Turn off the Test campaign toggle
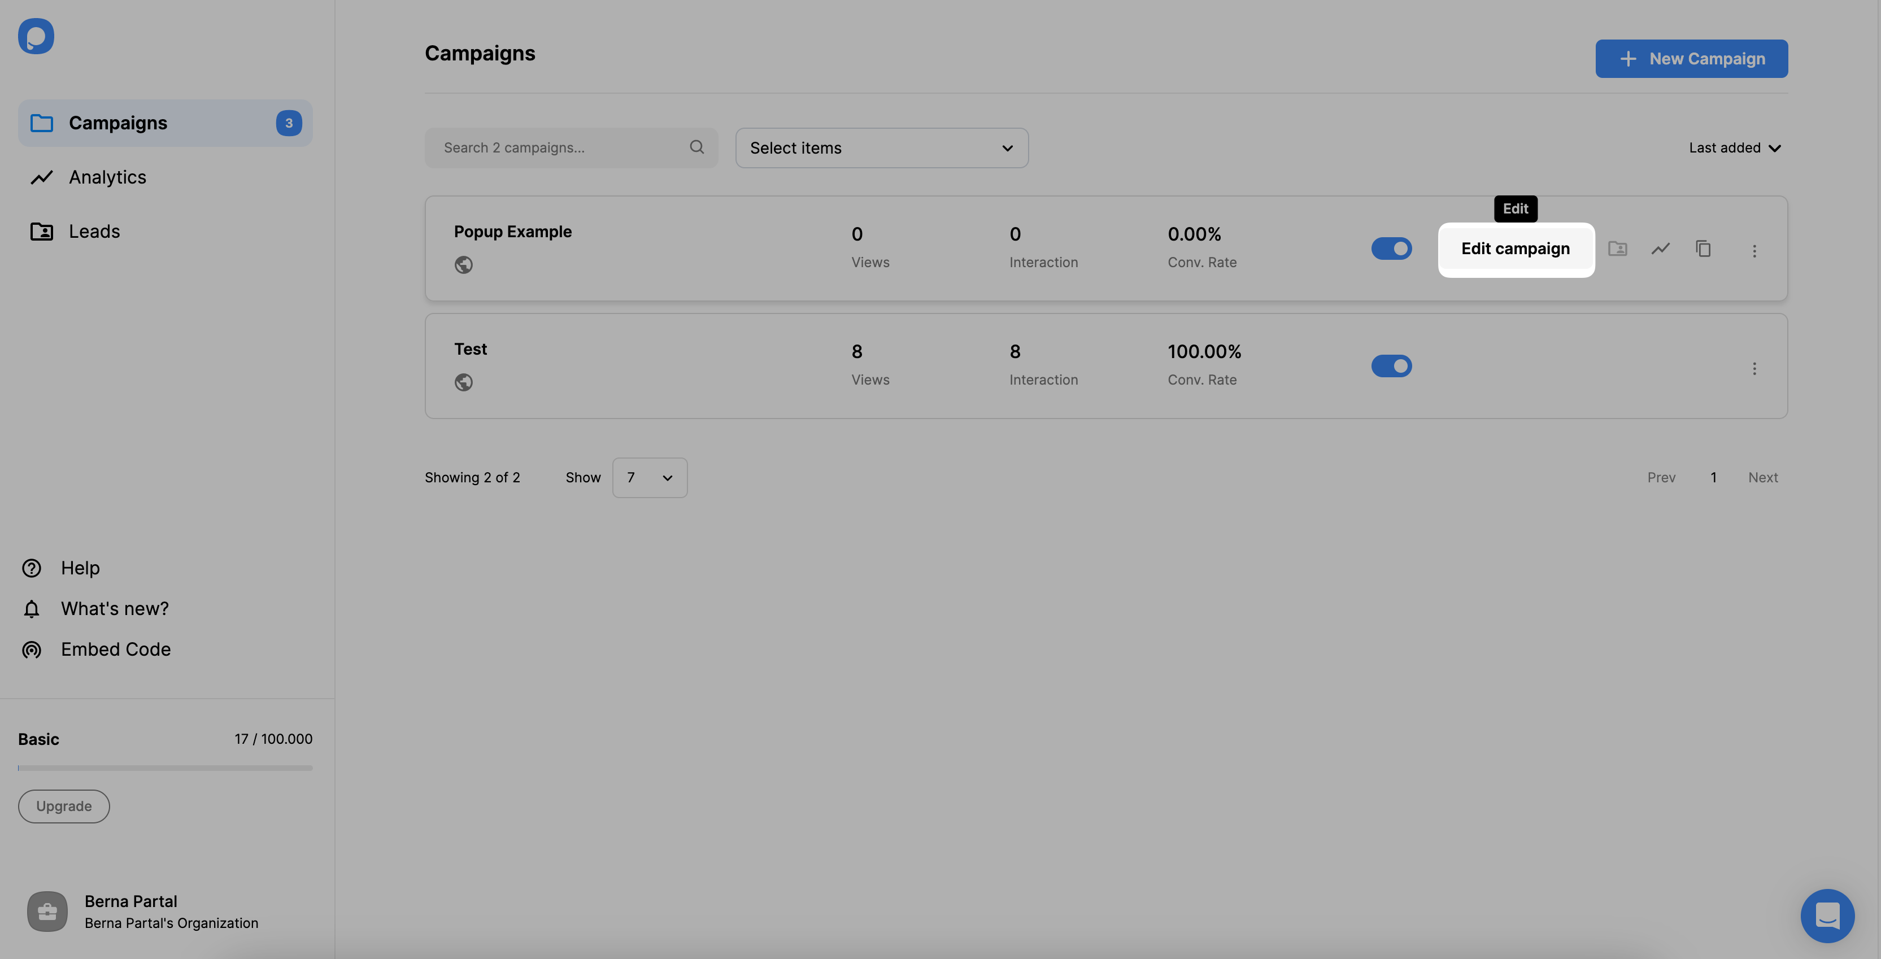The height and width of the screenshot is (959, 1881). [1391, 365]
